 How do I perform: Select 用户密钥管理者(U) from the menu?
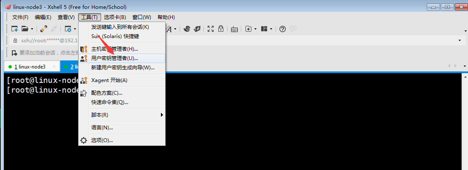click(115, 58)
